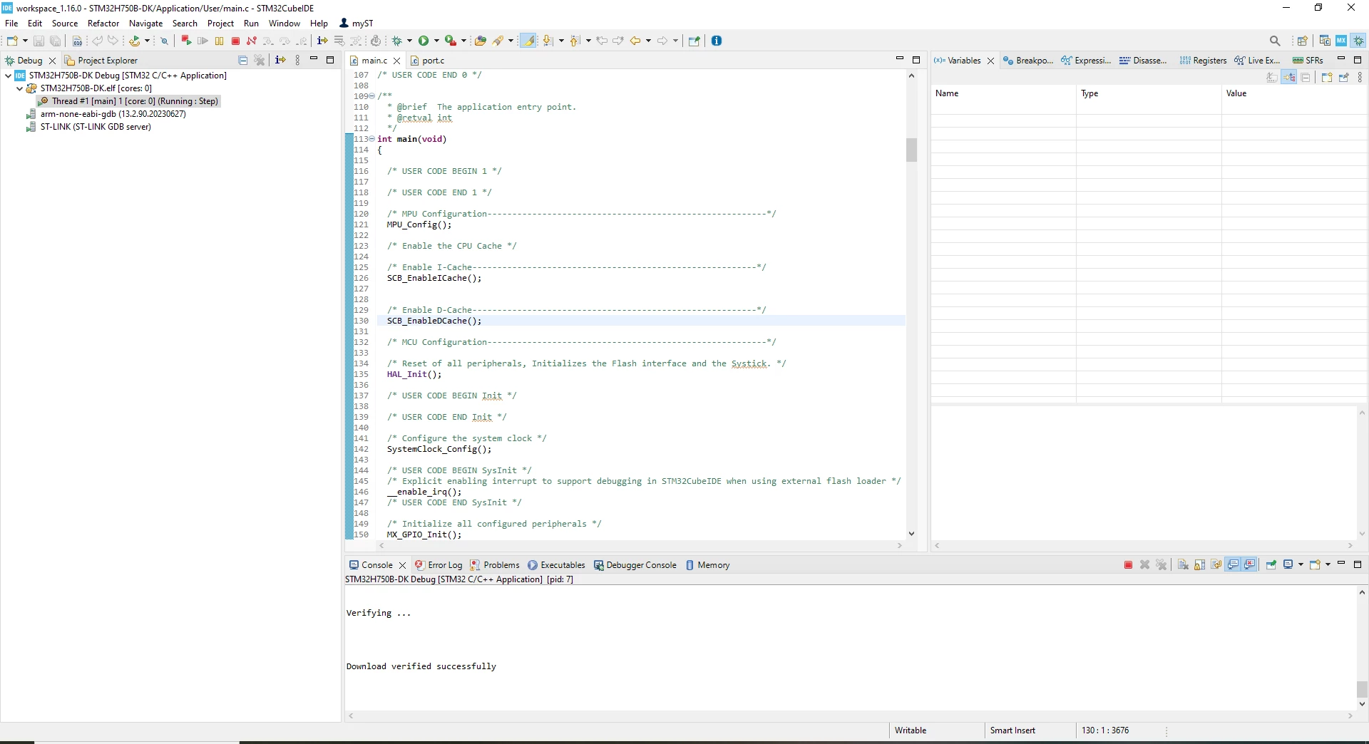The width and height of the screenshot is (1369, 744).
Task: Collapse the comment fold marker at line 109
Action: (372, 96)
